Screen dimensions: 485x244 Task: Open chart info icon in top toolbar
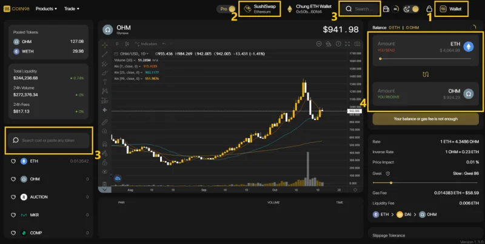point(338,44)
